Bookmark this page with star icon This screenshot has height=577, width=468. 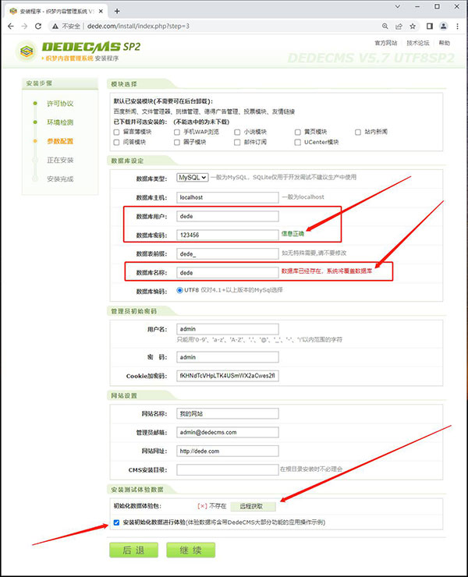point(413,27)
